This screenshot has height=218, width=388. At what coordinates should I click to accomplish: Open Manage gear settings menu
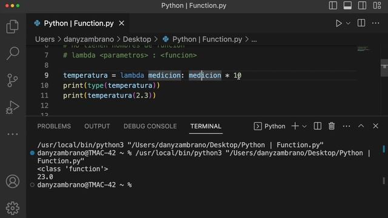[x=12, y=208]
